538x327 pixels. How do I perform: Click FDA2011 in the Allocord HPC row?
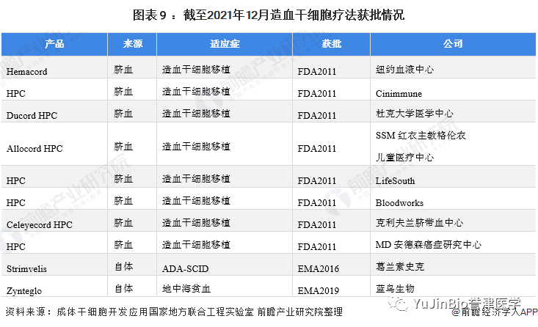[x=316, y=148]
